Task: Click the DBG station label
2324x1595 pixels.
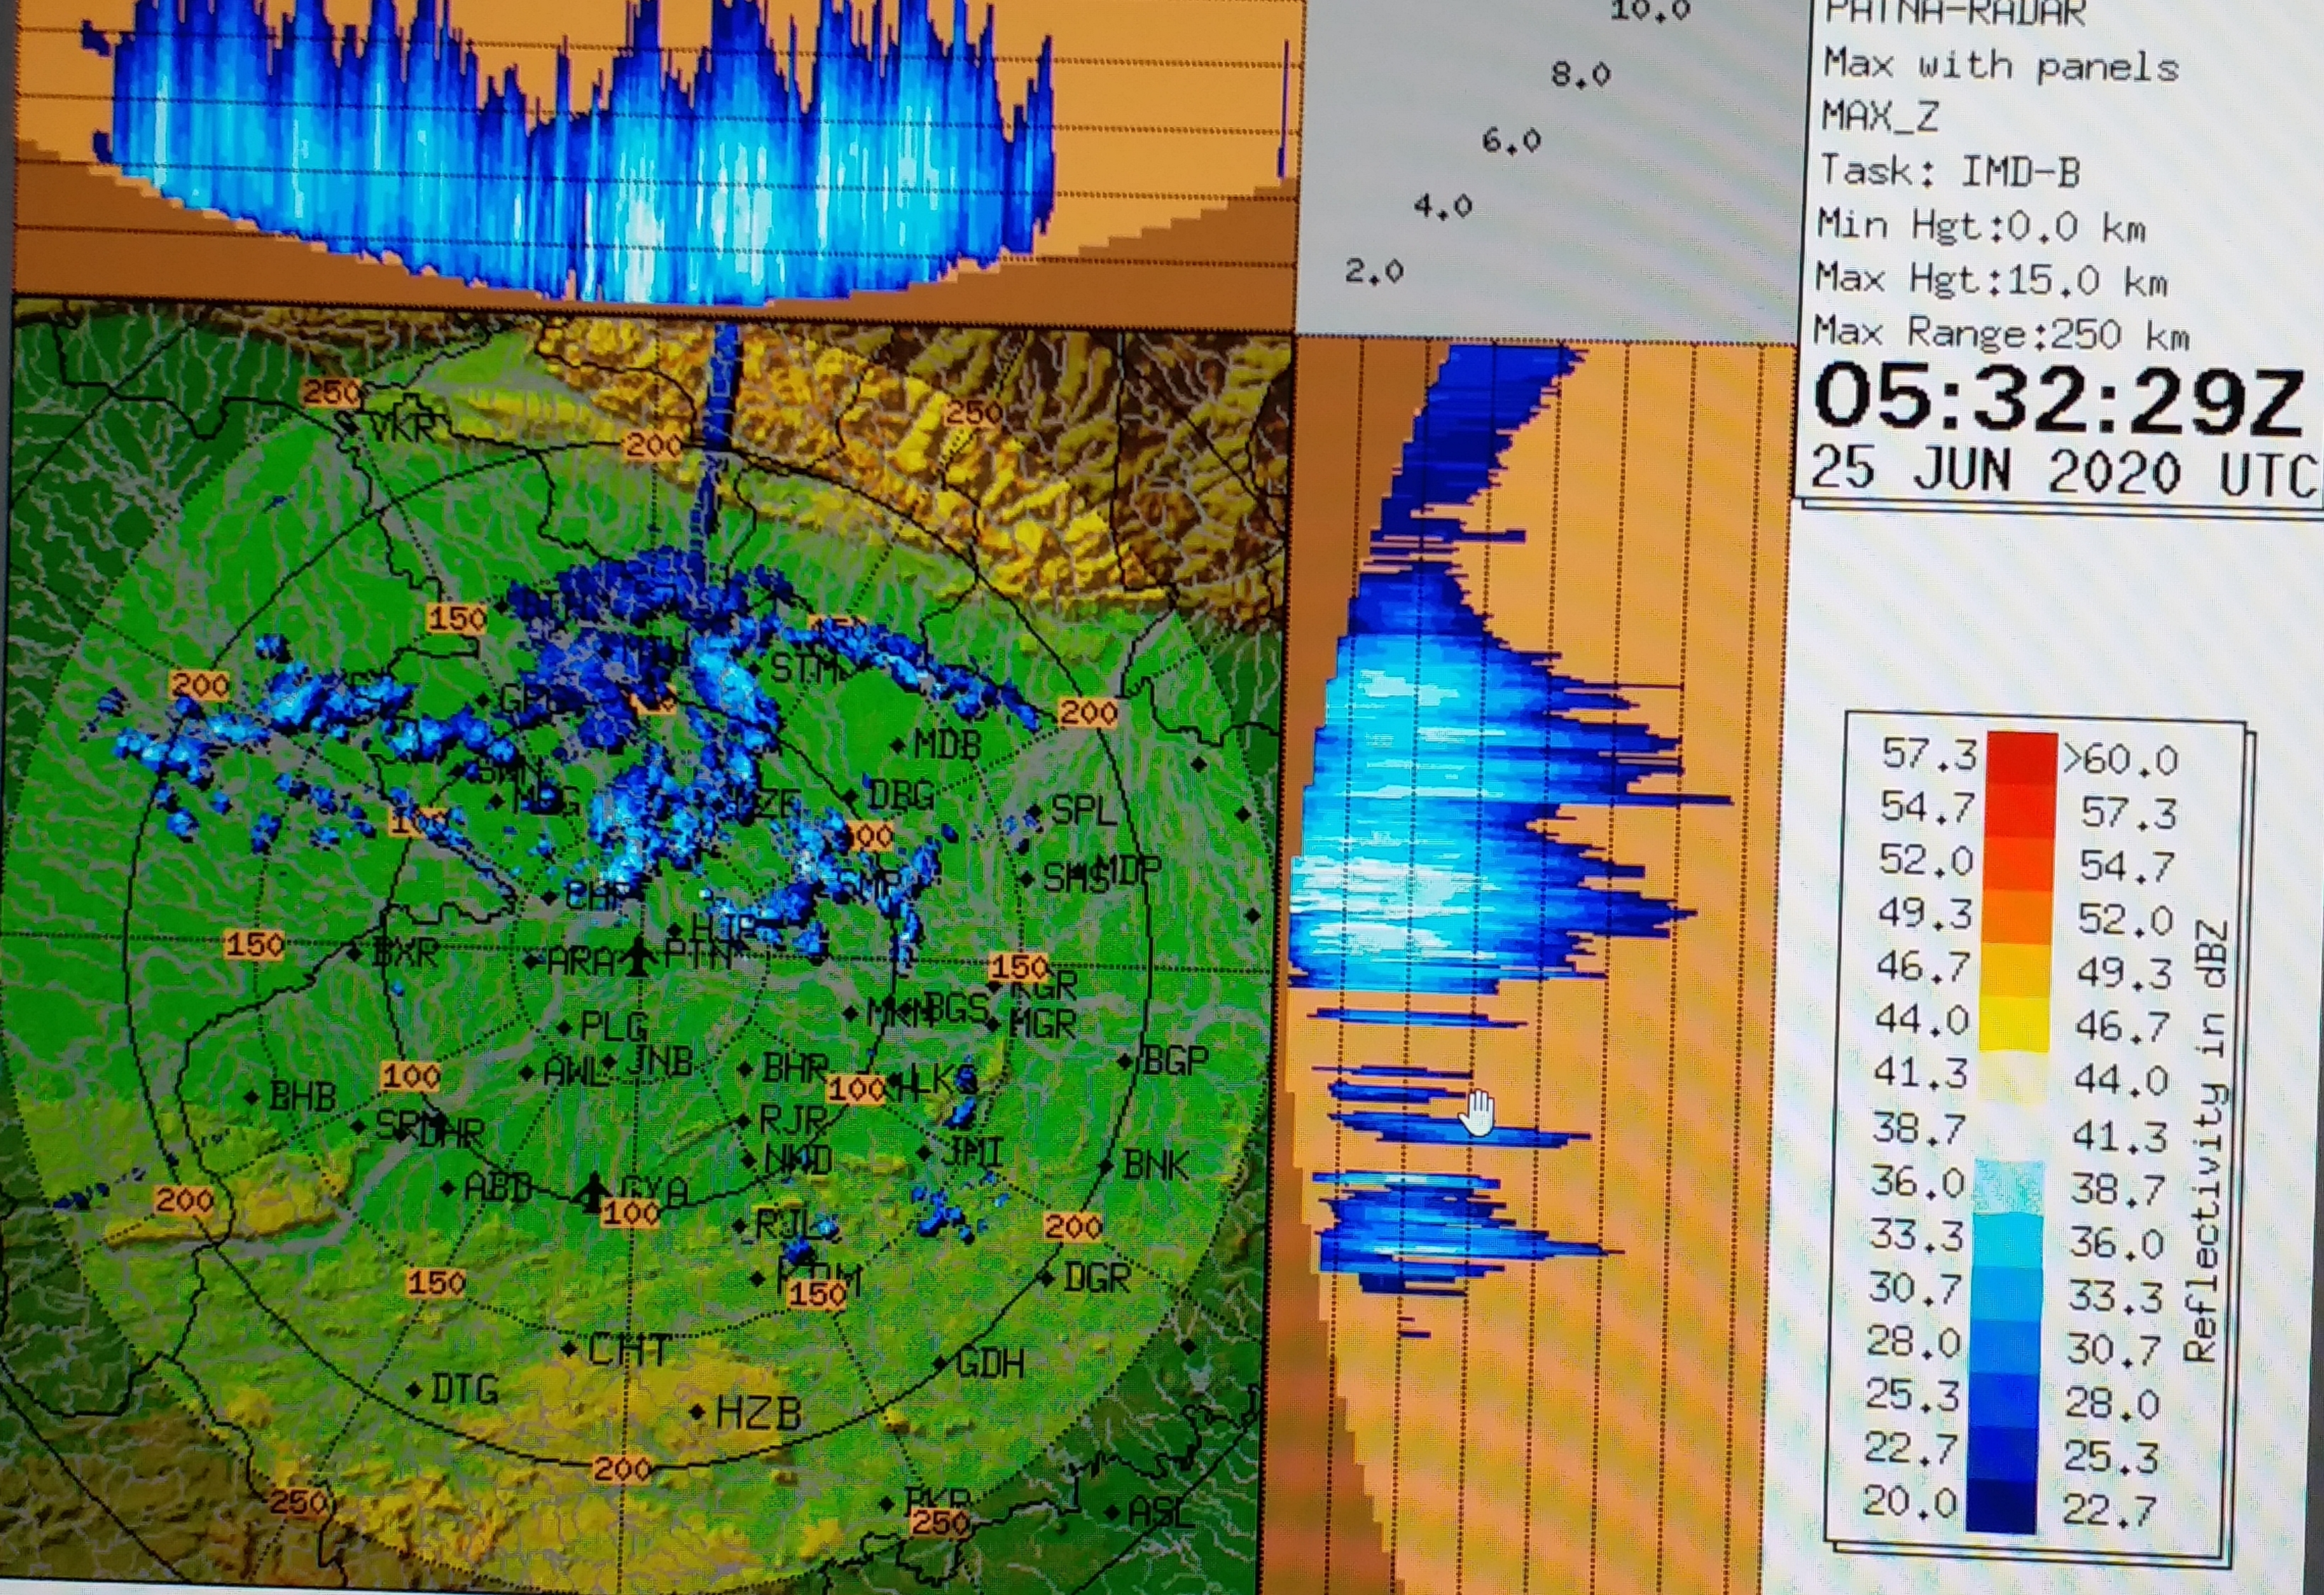Action: click(901, 797)
